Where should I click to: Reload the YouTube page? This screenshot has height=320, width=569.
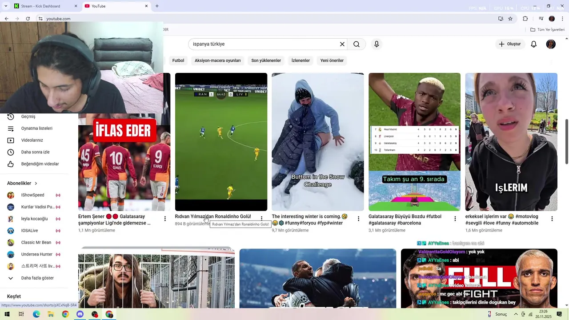28,19
